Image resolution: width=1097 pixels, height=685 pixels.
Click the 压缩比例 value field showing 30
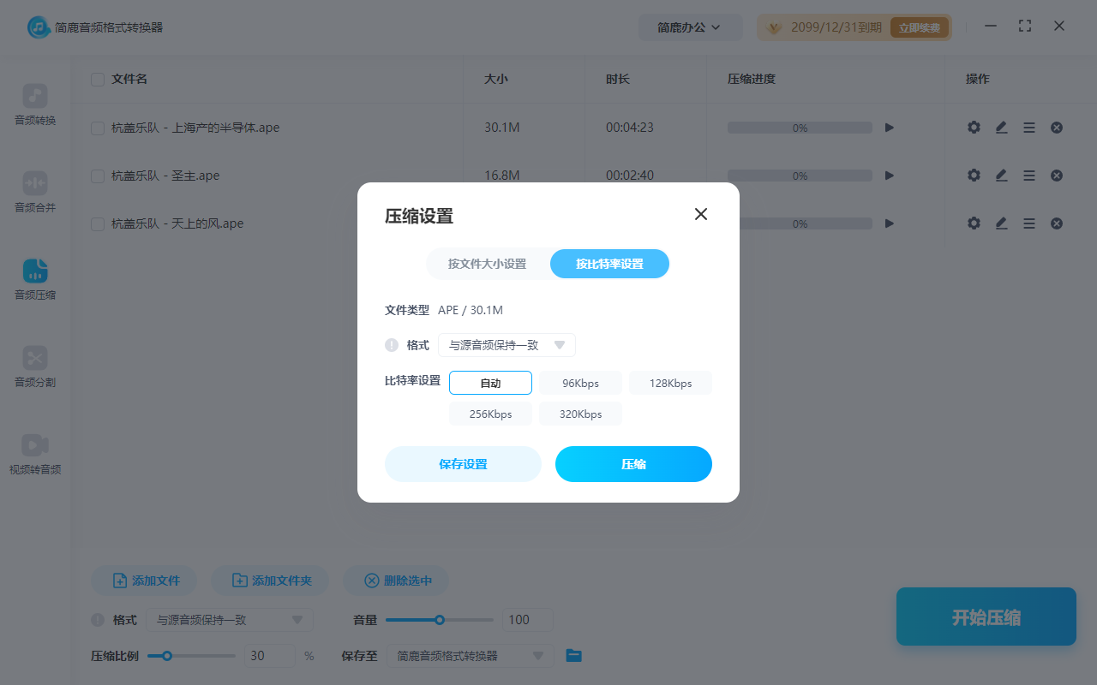tap(270, 656)
